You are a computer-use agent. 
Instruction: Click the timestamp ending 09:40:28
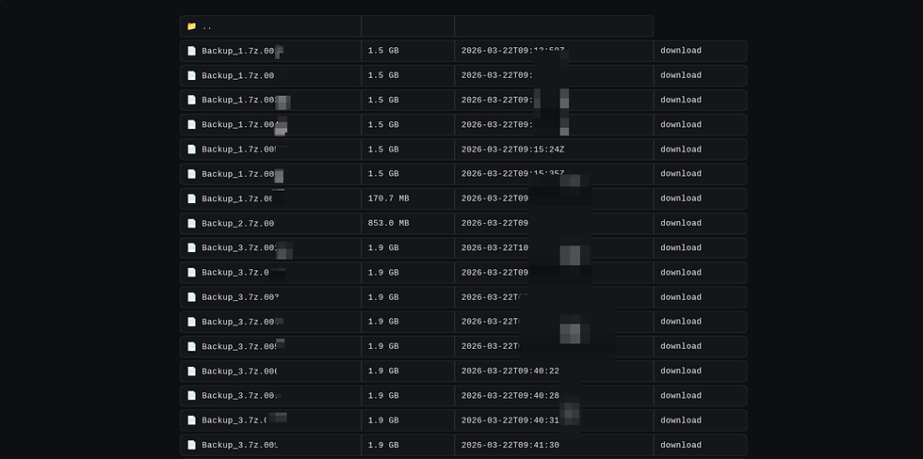(x=510, y=396)
